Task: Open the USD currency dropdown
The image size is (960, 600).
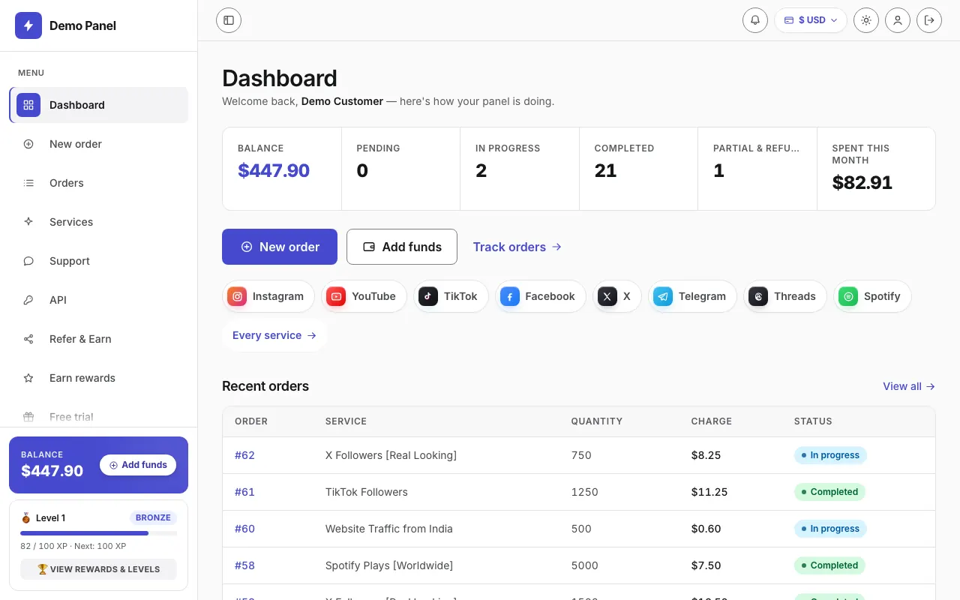Action: pos(811,20)
